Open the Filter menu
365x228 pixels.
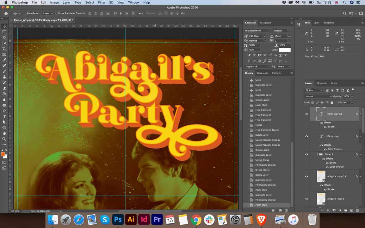[x=102, y=2]
